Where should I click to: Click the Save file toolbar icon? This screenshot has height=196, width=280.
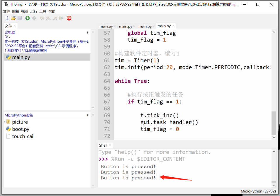[20, 18]
